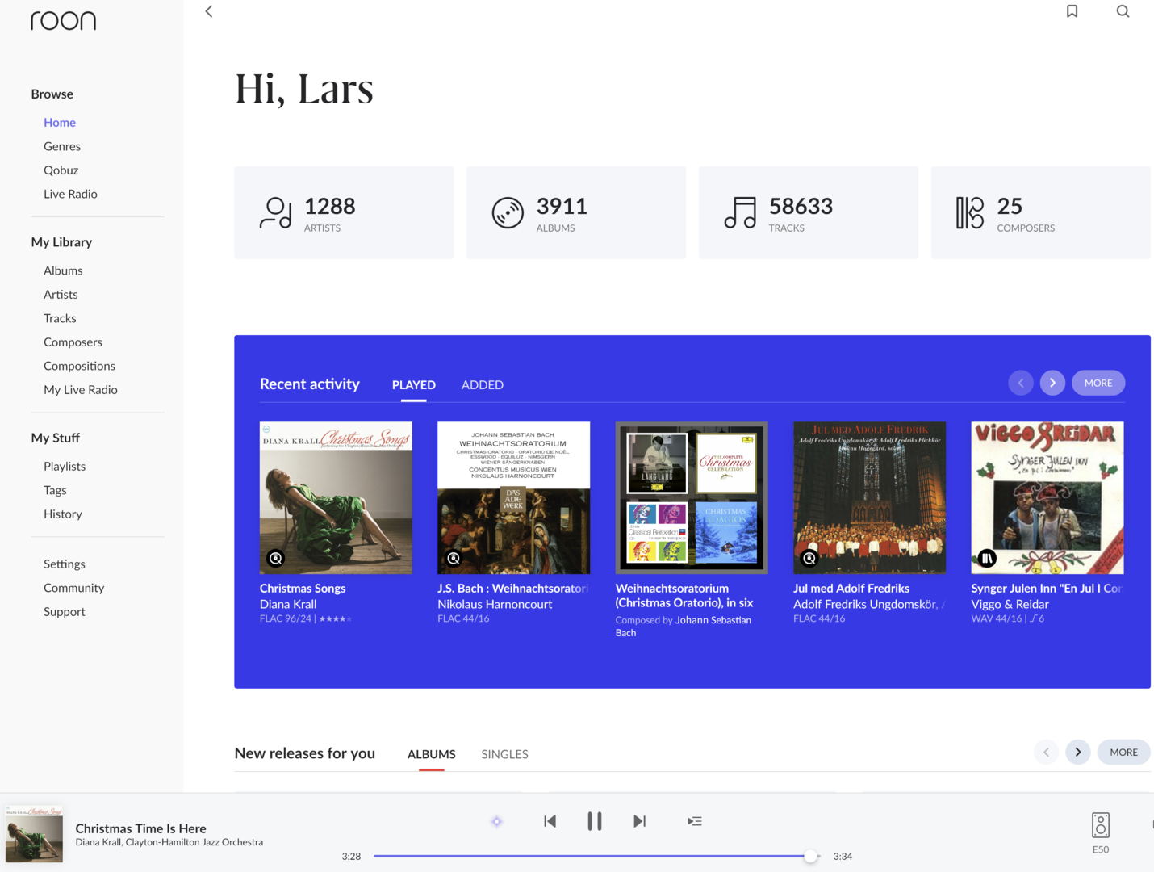Skip to the previous track
This screenshot has height=872, width=1154.
coord(550,821)
